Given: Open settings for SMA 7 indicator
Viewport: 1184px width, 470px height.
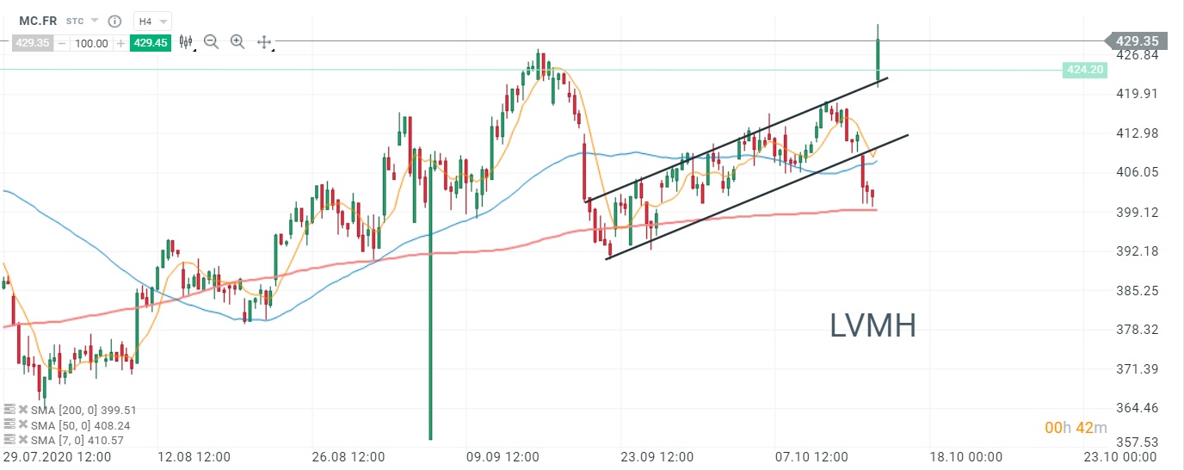Looking at the screenshot, I should click(x=10, y=440).
